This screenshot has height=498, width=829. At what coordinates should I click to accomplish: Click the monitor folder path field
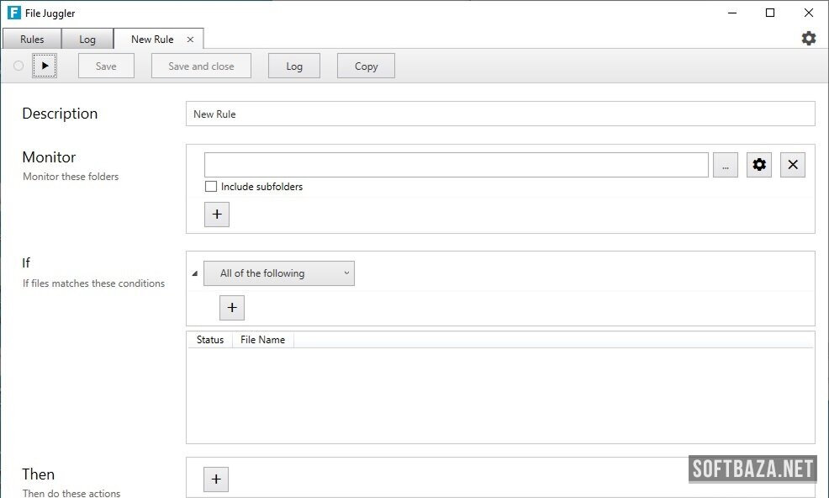click(456, 165)
